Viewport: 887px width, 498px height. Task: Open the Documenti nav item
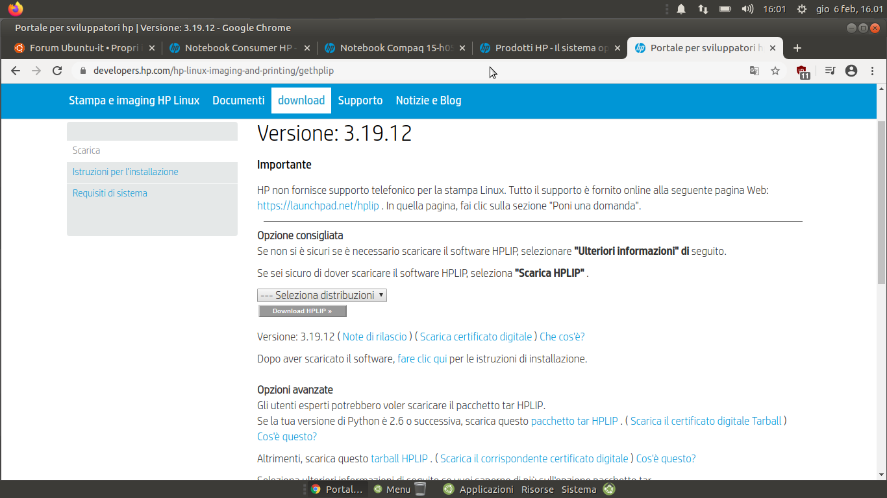(238, 101)
